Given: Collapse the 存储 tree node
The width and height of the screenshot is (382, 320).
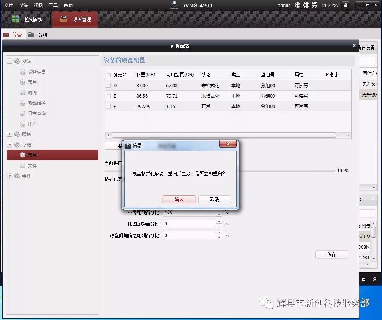Looking at the screenshot, I should 10,145.
